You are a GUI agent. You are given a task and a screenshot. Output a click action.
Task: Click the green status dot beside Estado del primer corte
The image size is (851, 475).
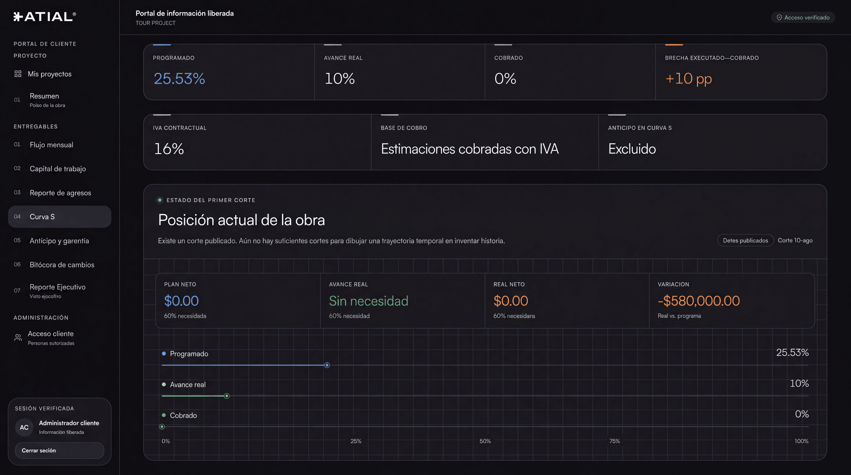(x=160, y=200)
